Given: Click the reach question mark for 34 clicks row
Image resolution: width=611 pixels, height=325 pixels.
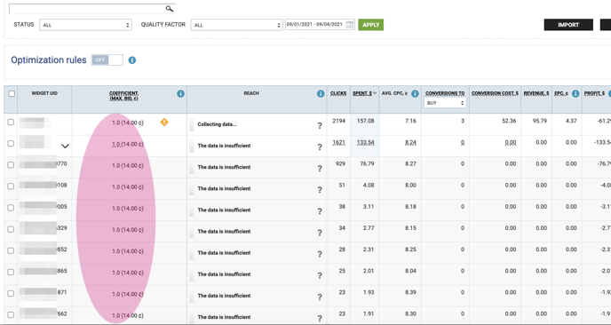Looking at the screenshot, I should tap(320, 233).
